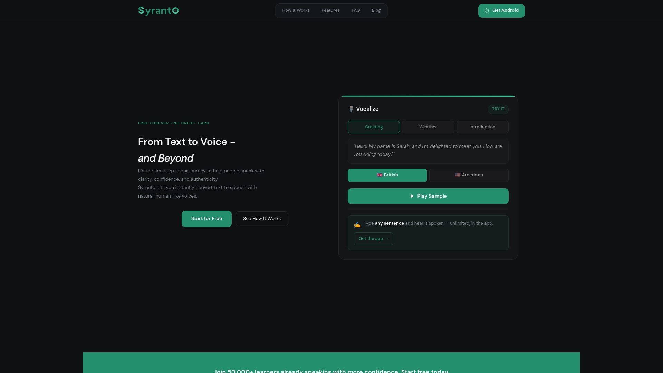Click the sample progress bar under Play Sample
This screenshot has width=663, height=373.
[428, 209]
